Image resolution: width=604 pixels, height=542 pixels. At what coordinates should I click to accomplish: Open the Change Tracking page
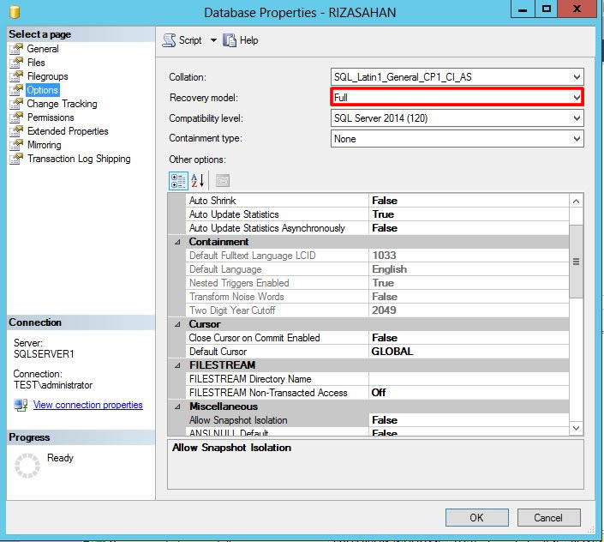point(62,104)
